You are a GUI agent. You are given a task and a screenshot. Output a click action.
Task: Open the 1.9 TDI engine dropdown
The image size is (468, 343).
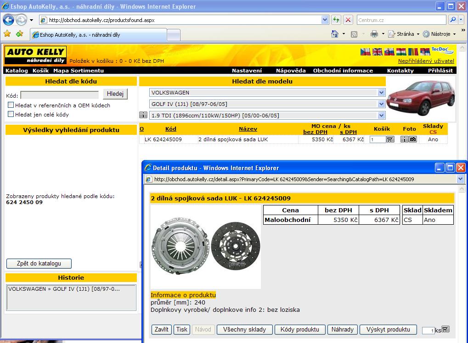[381, 116]
